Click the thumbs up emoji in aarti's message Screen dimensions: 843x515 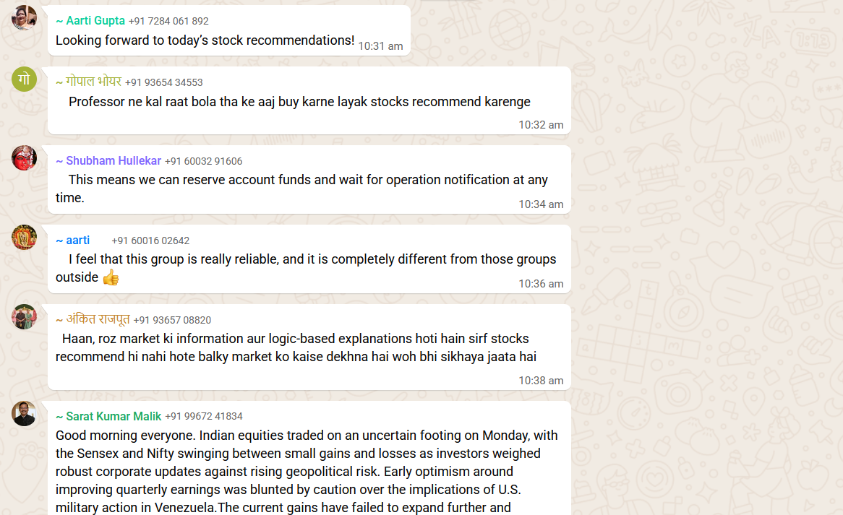coord(111,277)
